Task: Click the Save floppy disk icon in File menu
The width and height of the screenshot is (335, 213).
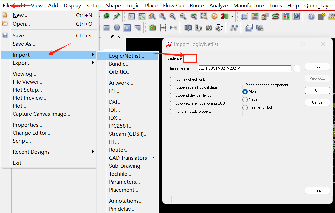Action: point(5,35)
